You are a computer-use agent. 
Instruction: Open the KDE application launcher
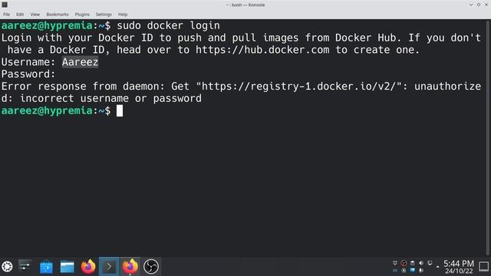(7, 267)
